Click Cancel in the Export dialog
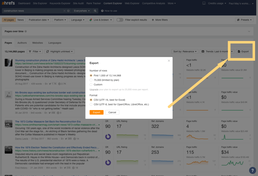This screenshot has height=176, width=258. pos(112,112)
